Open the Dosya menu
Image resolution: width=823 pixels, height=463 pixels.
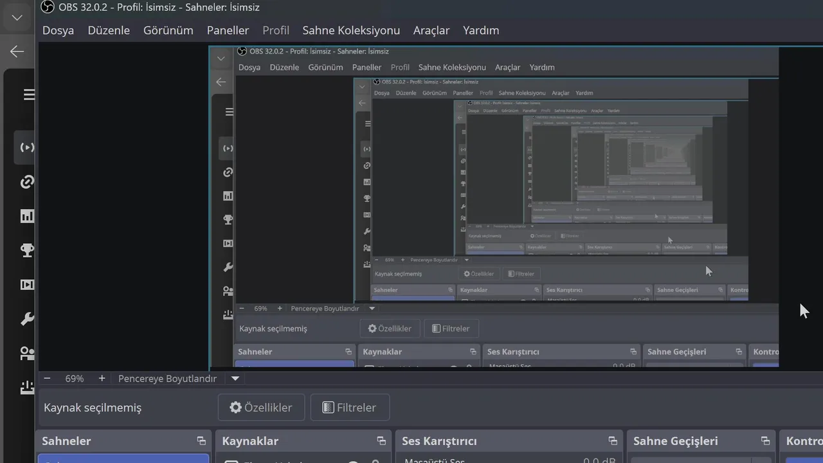58,30
